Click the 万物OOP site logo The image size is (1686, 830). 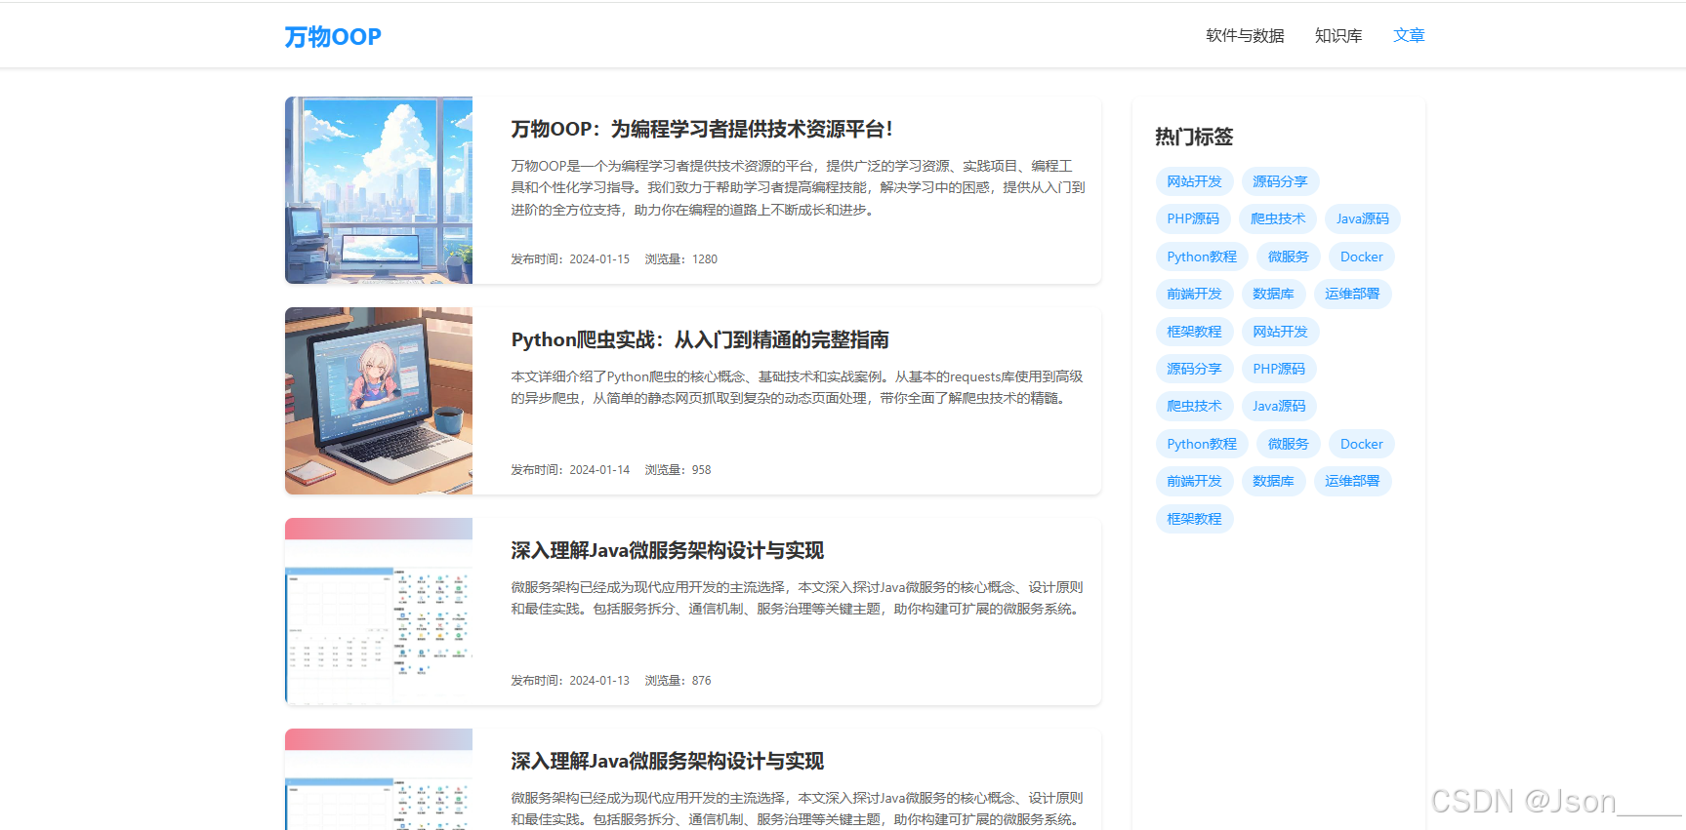point(333,37)
